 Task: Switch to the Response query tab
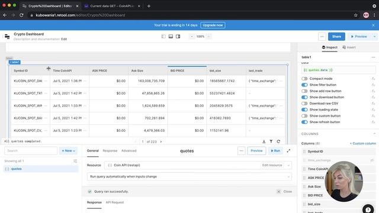(x=110, y=151)
